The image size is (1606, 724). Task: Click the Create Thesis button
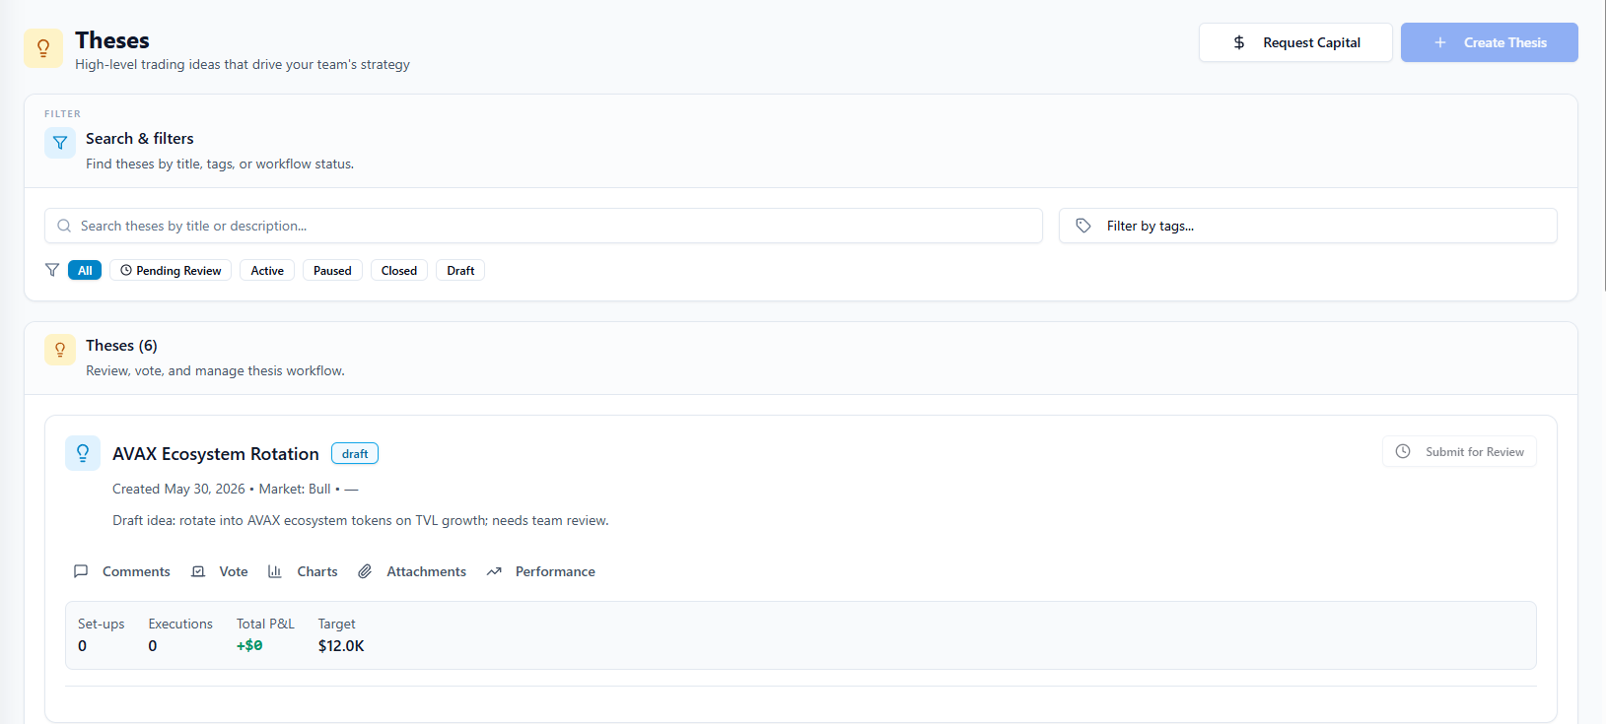click(1490, 42)
